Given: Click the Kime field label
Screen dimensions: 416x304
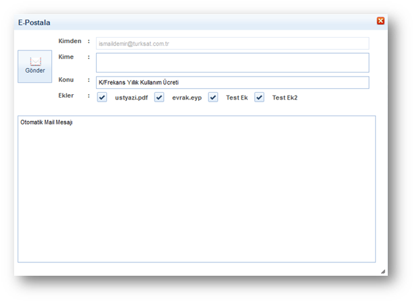Looking at the screenshot, I should point(66,57).
